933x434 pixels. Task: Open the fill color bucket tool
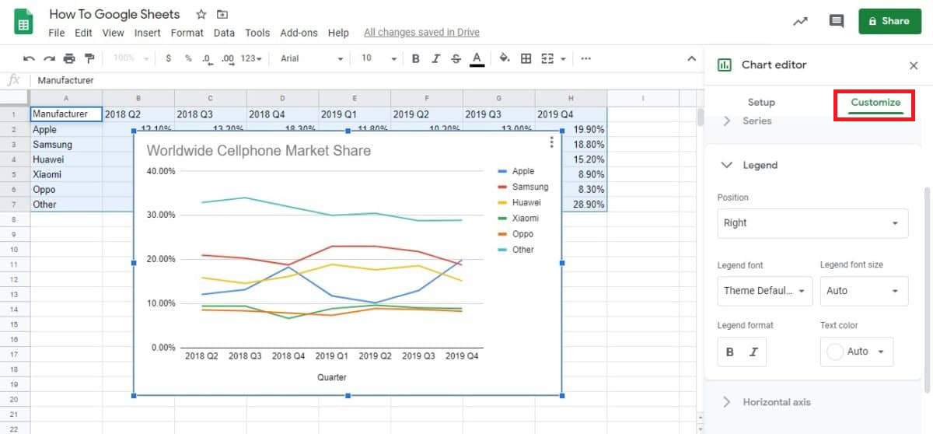click(505, 58)
